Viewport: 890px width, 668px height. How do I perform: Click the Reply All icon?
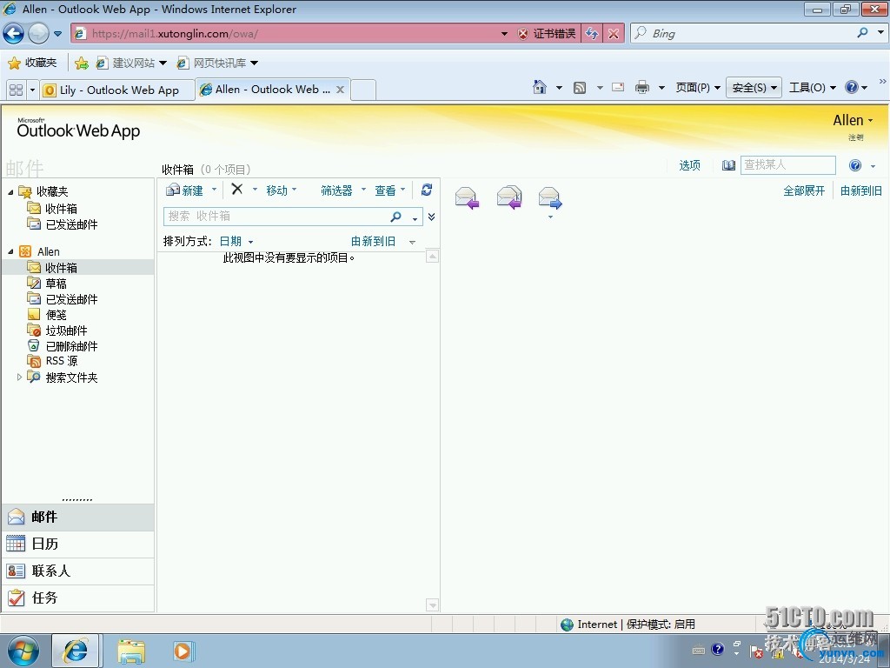tap(509, 198)
